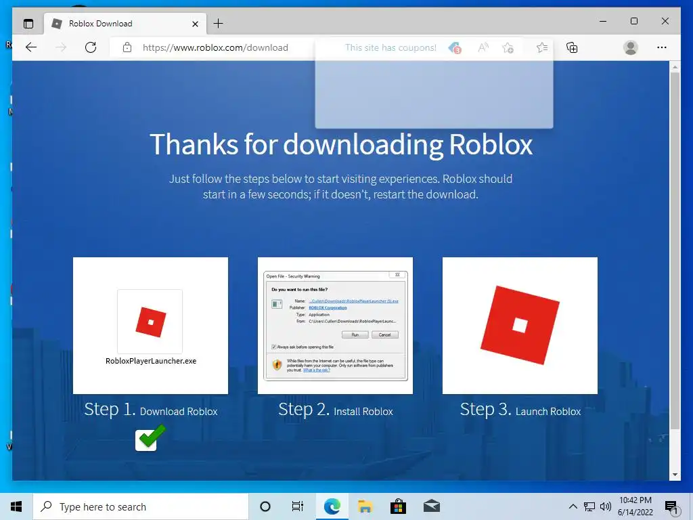Screen dimensions: 693x520
Task: Open the volume tray icon
Action: pos(606,506)
